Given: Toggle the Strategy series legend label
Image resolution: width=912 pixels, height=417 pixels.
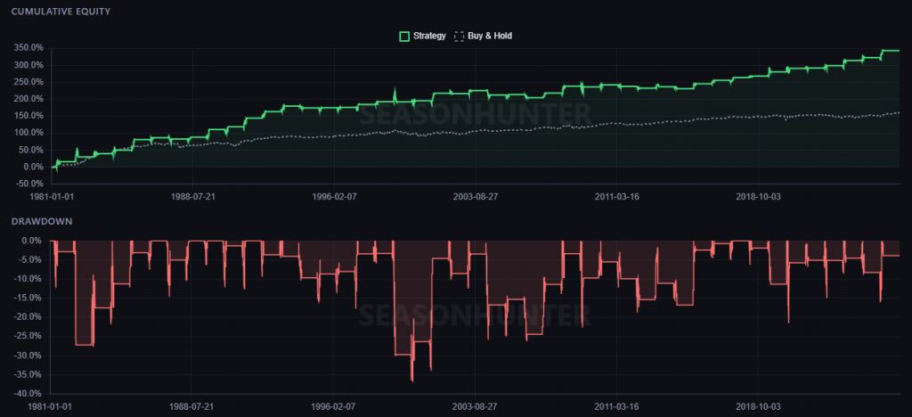Looking at the screenshot, I should coord(429,37).
